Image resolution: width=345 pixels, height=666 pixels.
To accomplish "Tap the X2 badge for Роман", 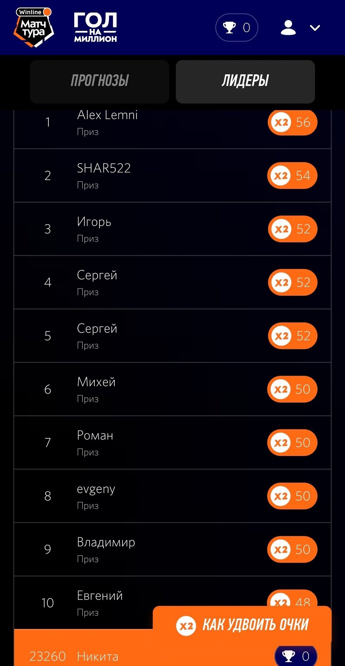I will tap(281, 443).
